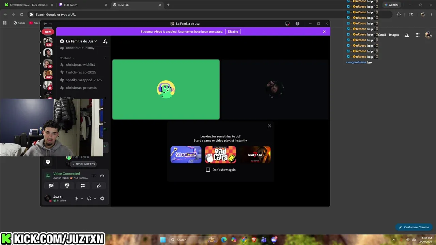Open the server with the 338 unread badge
This screenshot has height=245, width=436.
click(48, 42)
